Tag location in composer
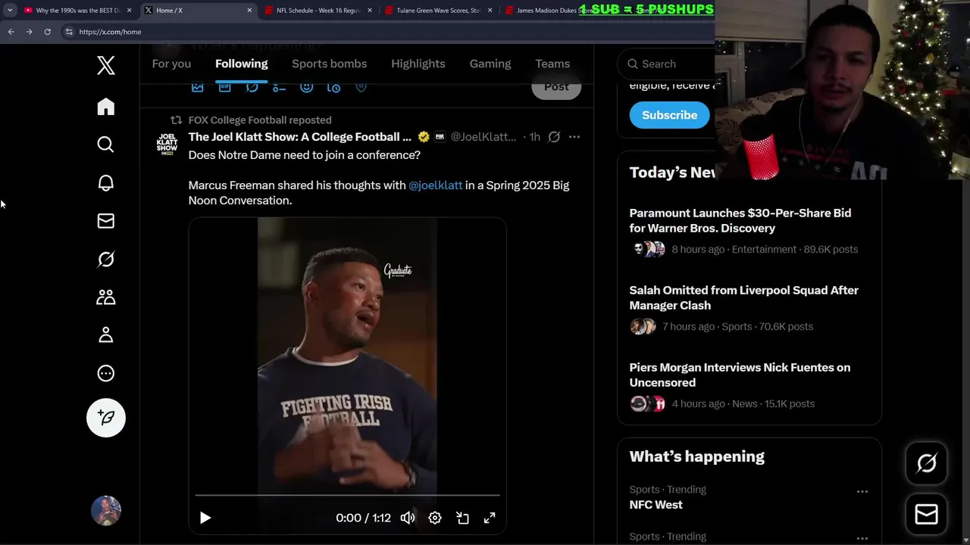The image size is (970, 545). (x=361, y=87)
